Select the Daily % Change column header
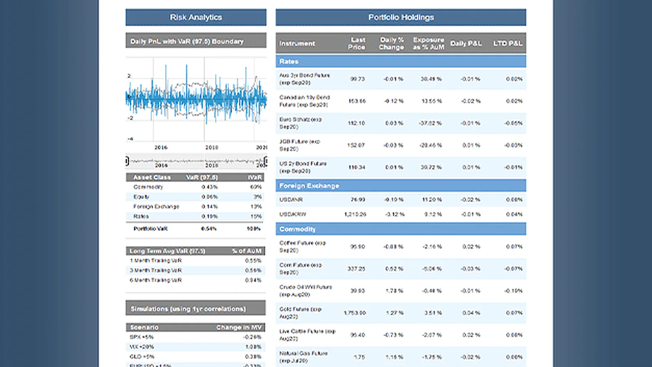The image size is (652, 367). tap(391, 44)
